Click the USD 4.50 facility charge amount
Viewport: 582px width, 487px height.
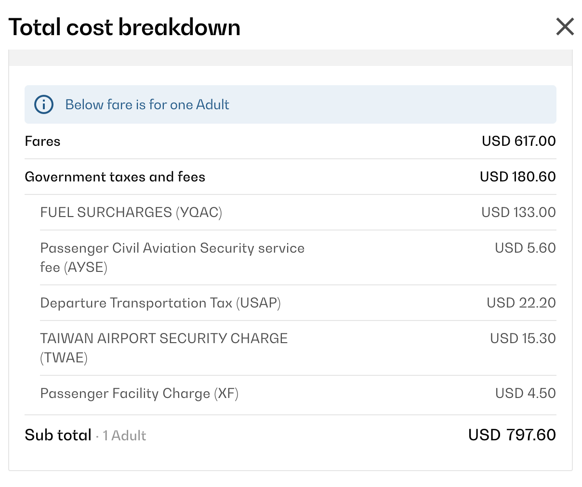point(525,393)
